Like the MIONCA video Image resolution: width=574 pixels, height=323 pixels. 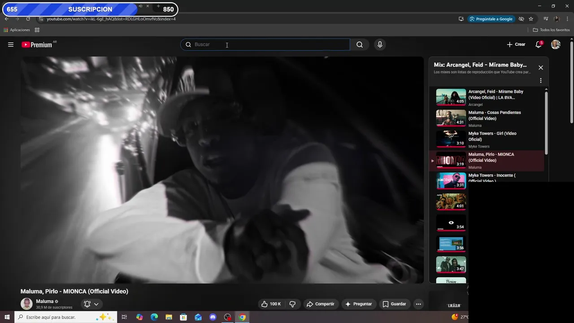click(271, 304)
